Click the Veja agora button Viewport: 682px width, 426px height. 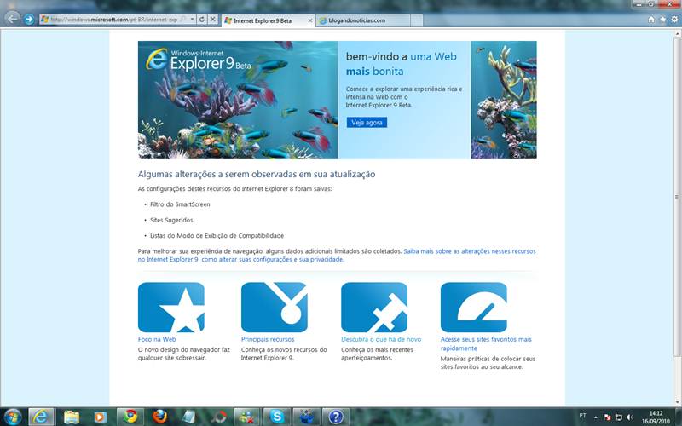[x=367, y=123]
